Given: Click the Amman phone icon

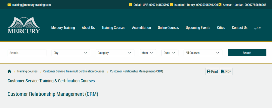Looking at the screenshot, I should coord(220,5).
